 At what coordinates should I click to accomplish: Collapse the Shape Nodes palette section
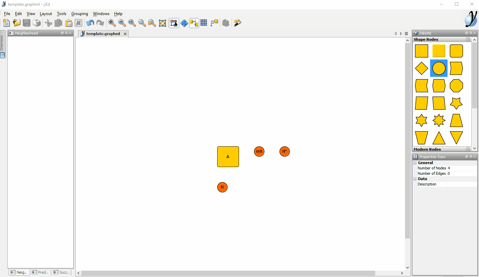[x=468, y=39]
